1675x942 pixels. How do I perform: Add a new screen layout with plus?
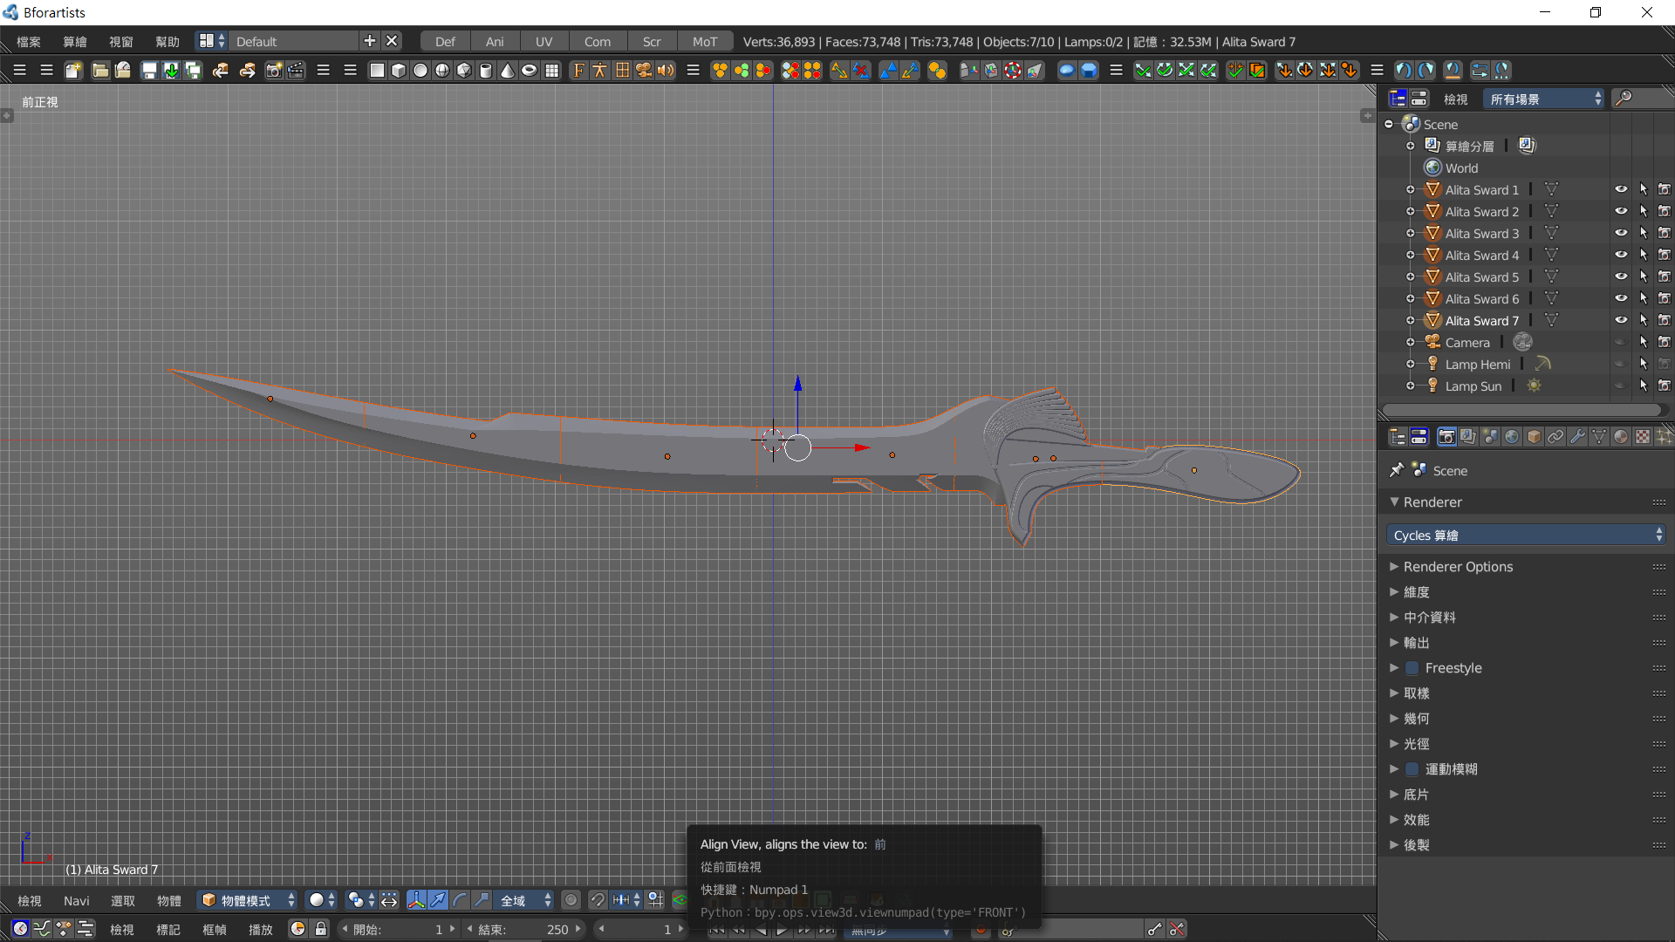point(370,41)
